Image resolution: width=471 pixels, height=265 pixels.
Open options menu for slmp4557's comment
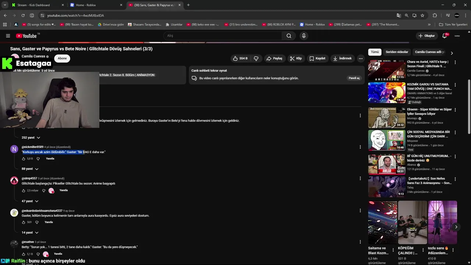coord(360,179)
